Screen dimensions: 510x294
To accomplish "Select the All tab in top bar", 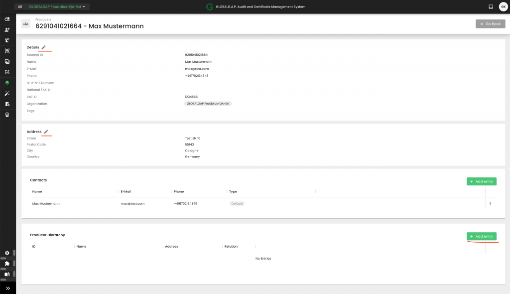I will pos(20,7).
